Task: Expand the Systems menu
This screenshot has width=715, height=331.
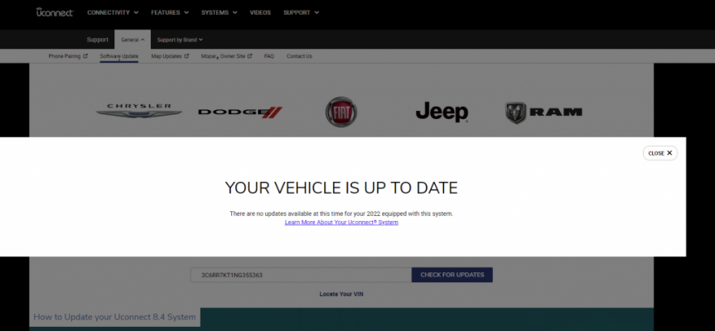Action: click(220, 12)
